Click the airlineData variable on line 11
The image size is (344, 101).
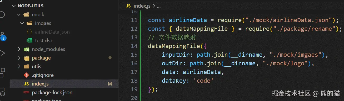[188, 20]
